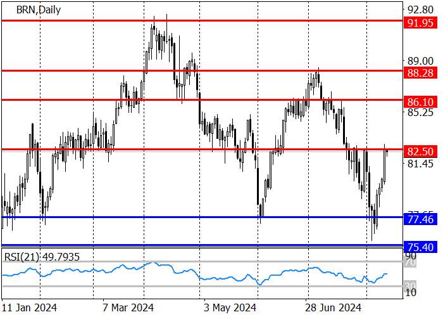Click the 81.45 price axis value
The height and width of the screenshot is (317, 443).
tap(420, 164)
